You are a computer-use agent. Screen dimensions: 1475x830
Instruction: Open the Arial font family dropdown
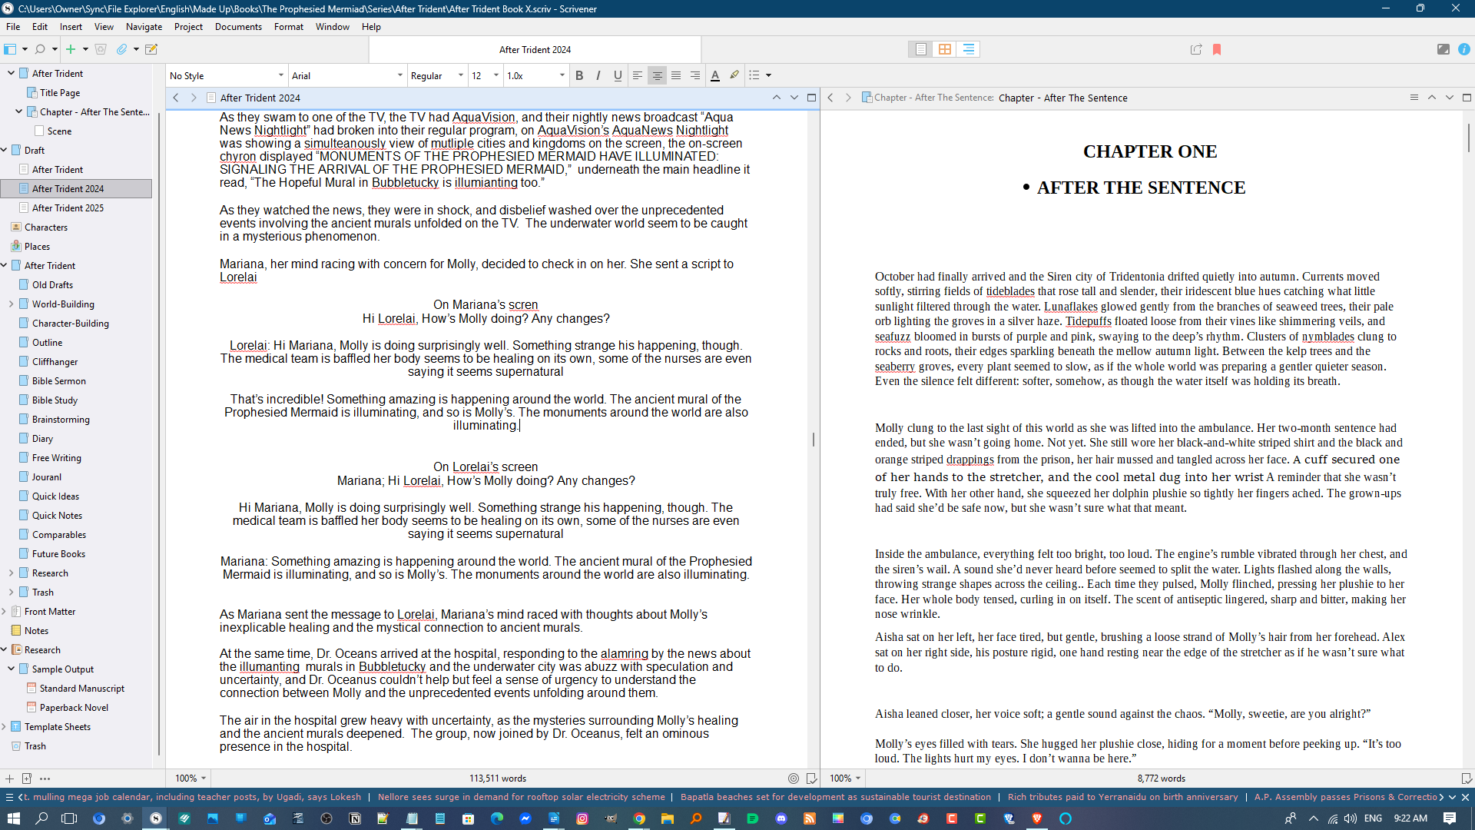point(347,75)
